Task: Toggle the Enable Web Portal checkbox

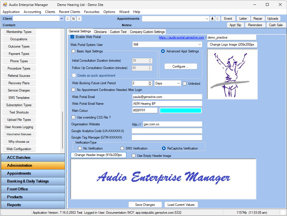Action: pos(72,37)
